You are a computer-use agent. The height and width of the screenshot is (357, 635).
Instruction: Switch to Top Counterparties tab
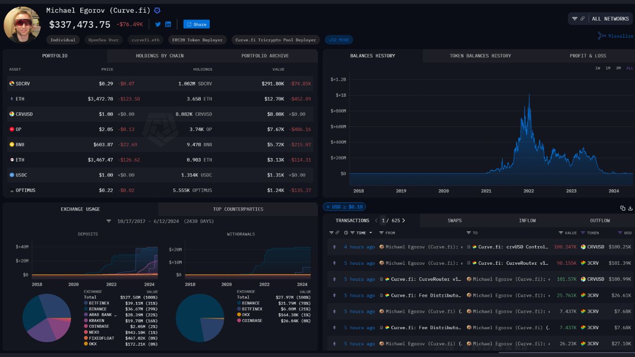[x=238, y=209]
